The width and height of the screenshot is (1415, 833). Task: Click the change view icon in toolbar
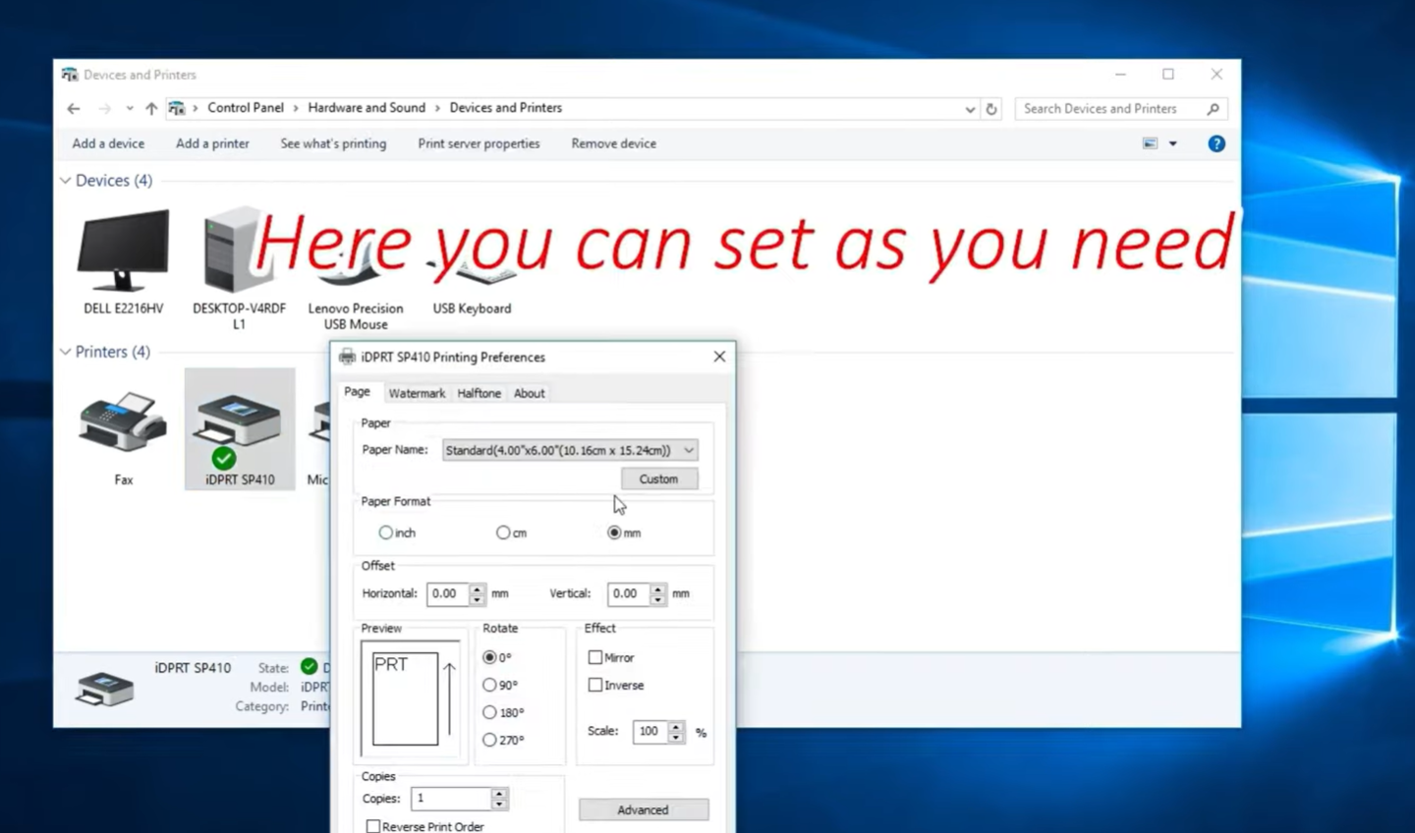[1150, 143]
